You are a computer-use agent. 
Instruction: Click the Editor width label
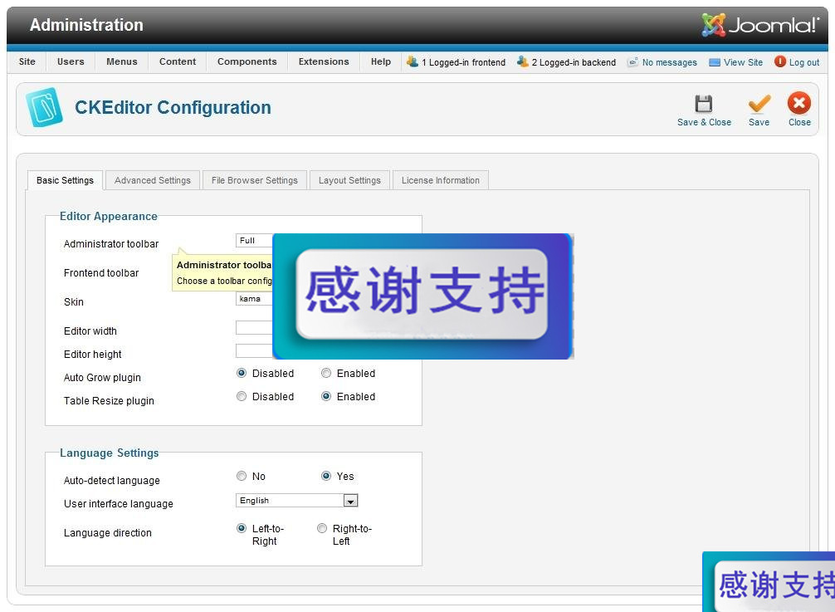[x=90, y=330]
